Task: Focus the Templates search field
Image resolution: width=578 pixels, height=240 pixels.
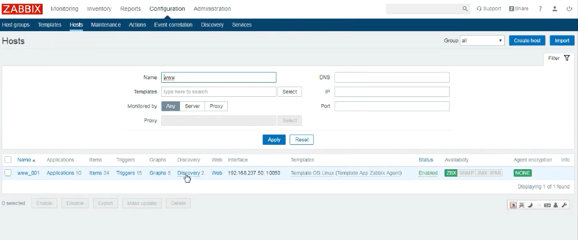Action: tap(219, 92)
